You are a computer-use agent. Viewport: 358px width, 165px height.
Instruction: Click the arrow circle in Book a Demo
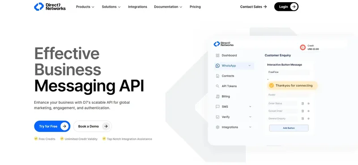[106, 126]
